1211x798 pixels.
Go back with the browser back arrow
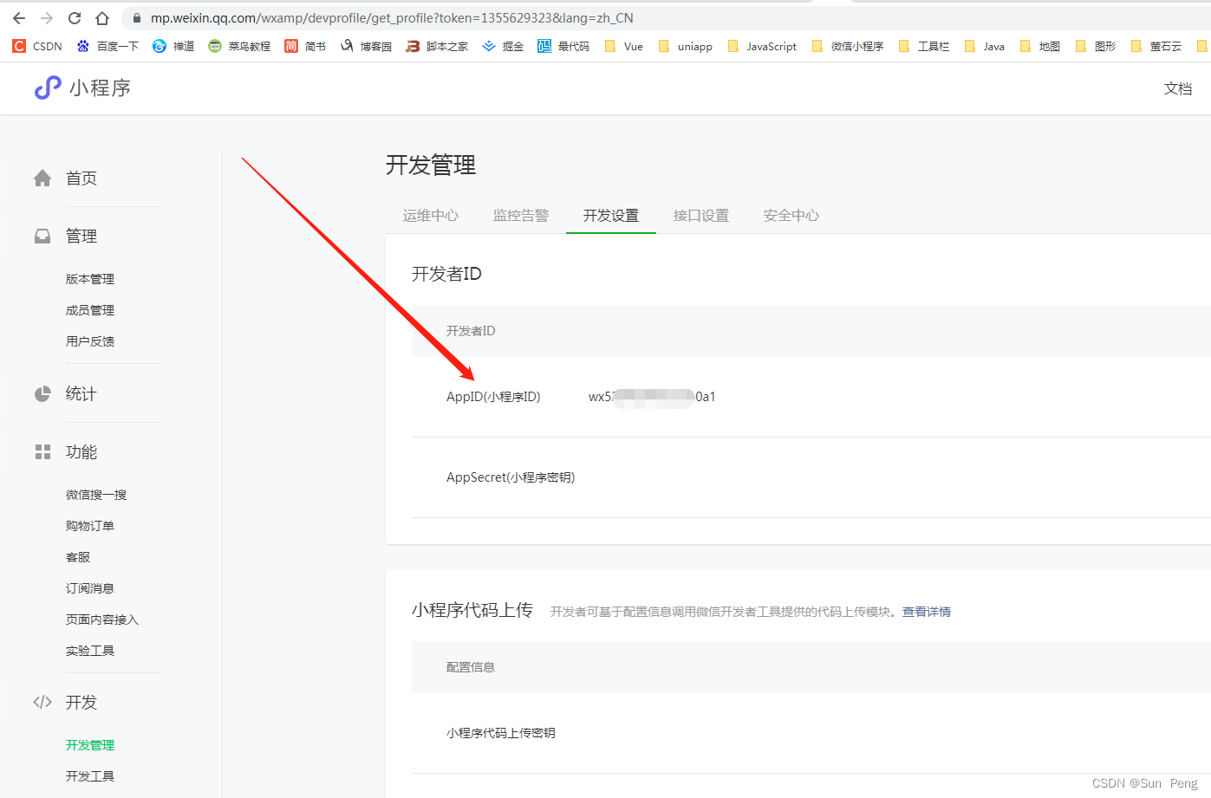point(19,18)
